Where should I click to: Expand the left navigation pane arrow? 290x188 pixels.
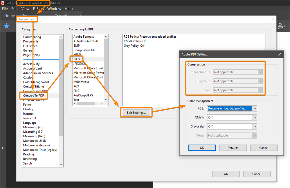3,148
